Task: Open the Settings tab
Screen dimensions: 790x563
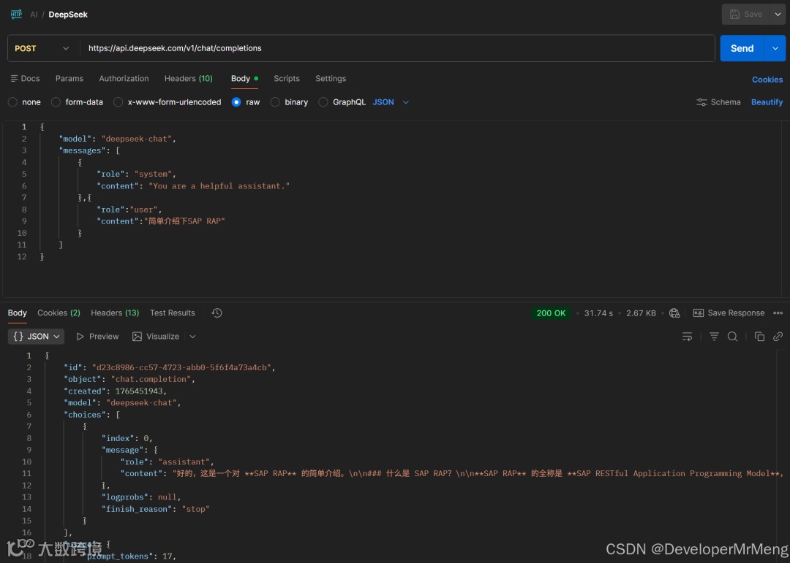Action: click(x=331, y=78)
